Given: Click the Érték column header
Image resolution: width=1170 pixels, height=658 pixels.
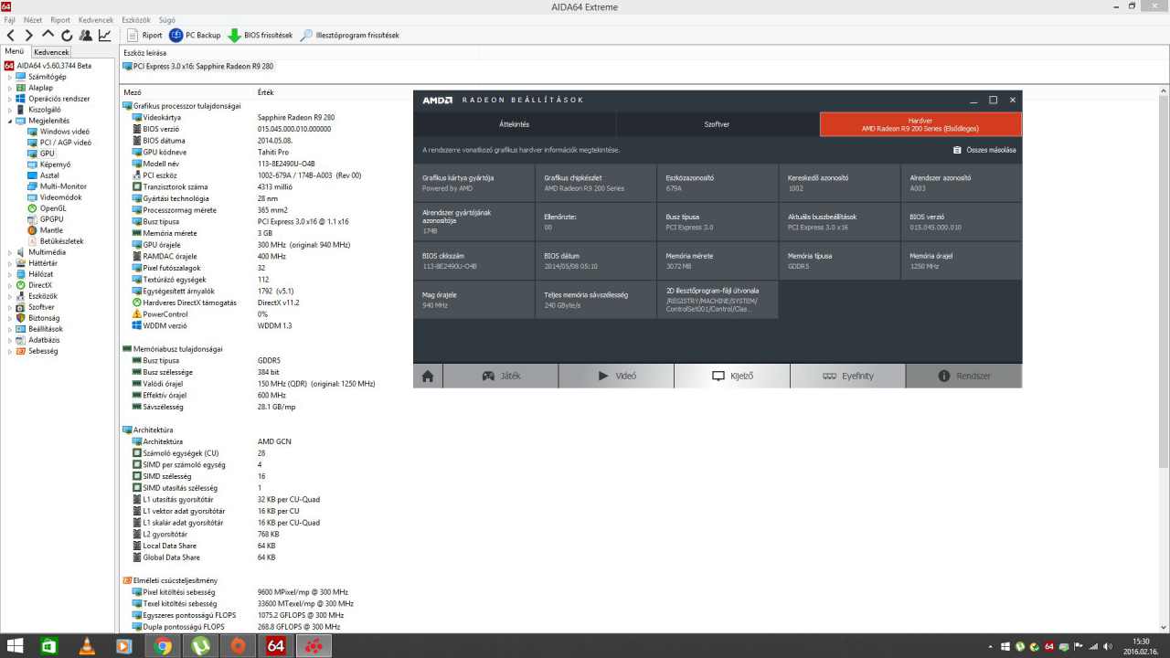Looking at the screenshot, I should (265, 92).
